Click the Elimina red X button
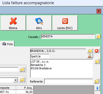The width and height of the screenshot is (103, 94). (x=13, y=23)
